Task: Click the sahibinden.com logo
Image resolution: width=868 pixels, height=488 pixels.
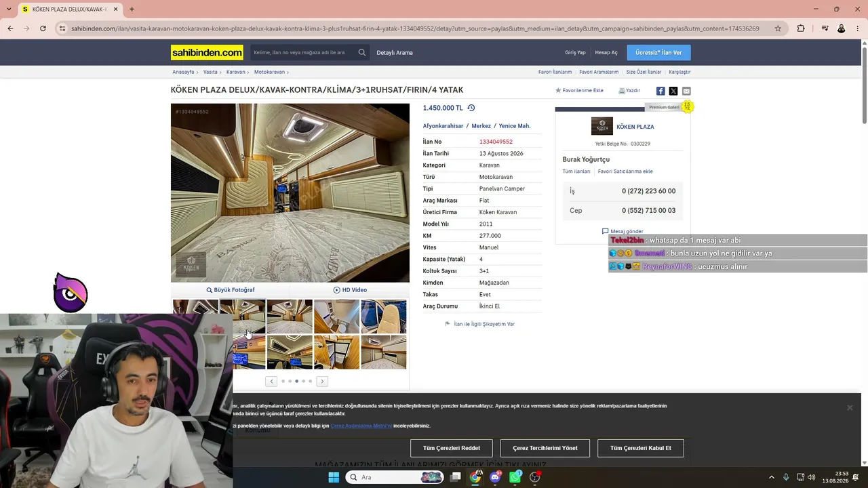Action: [207, 52]
